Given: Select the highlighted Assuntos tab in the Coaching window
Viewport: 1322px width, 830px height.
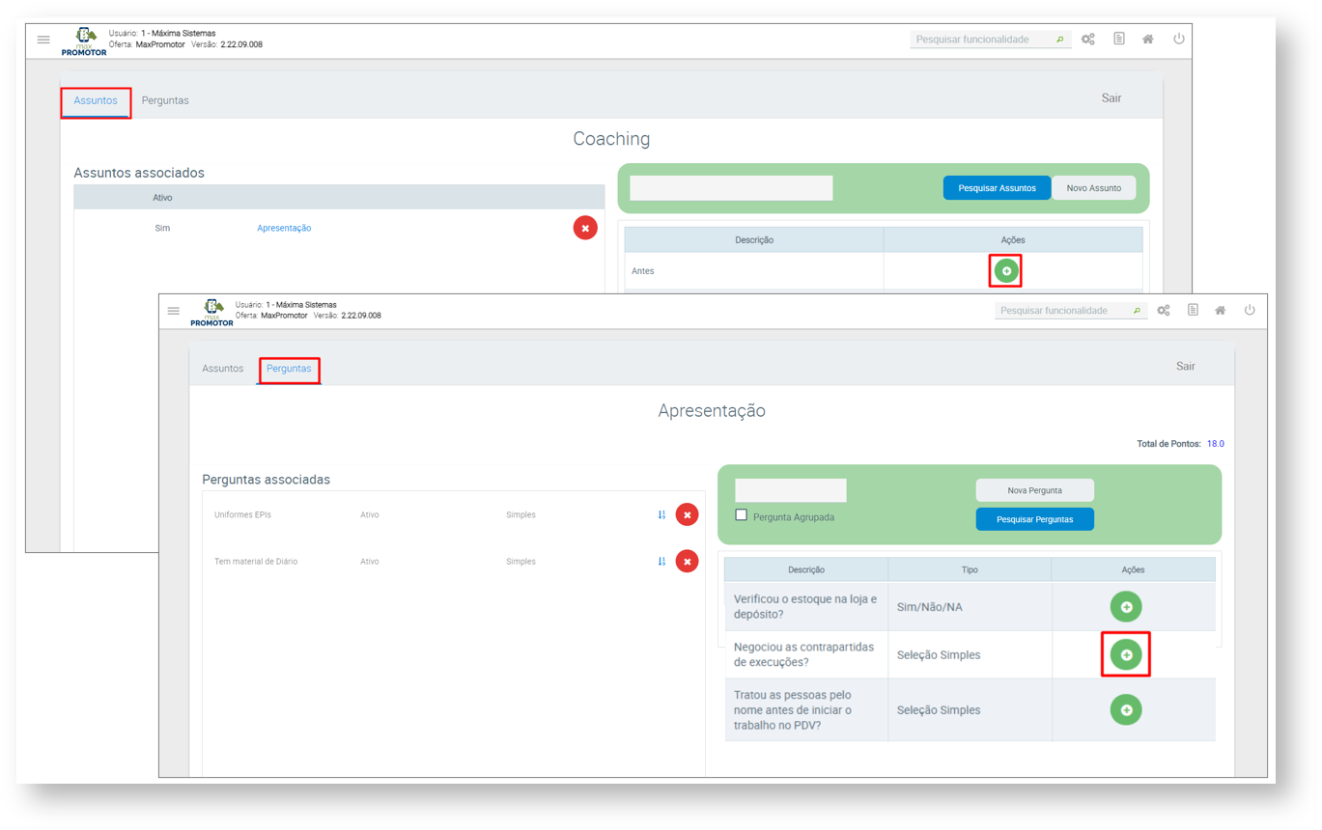Looking at the screenshot, I should pos(96,100).
